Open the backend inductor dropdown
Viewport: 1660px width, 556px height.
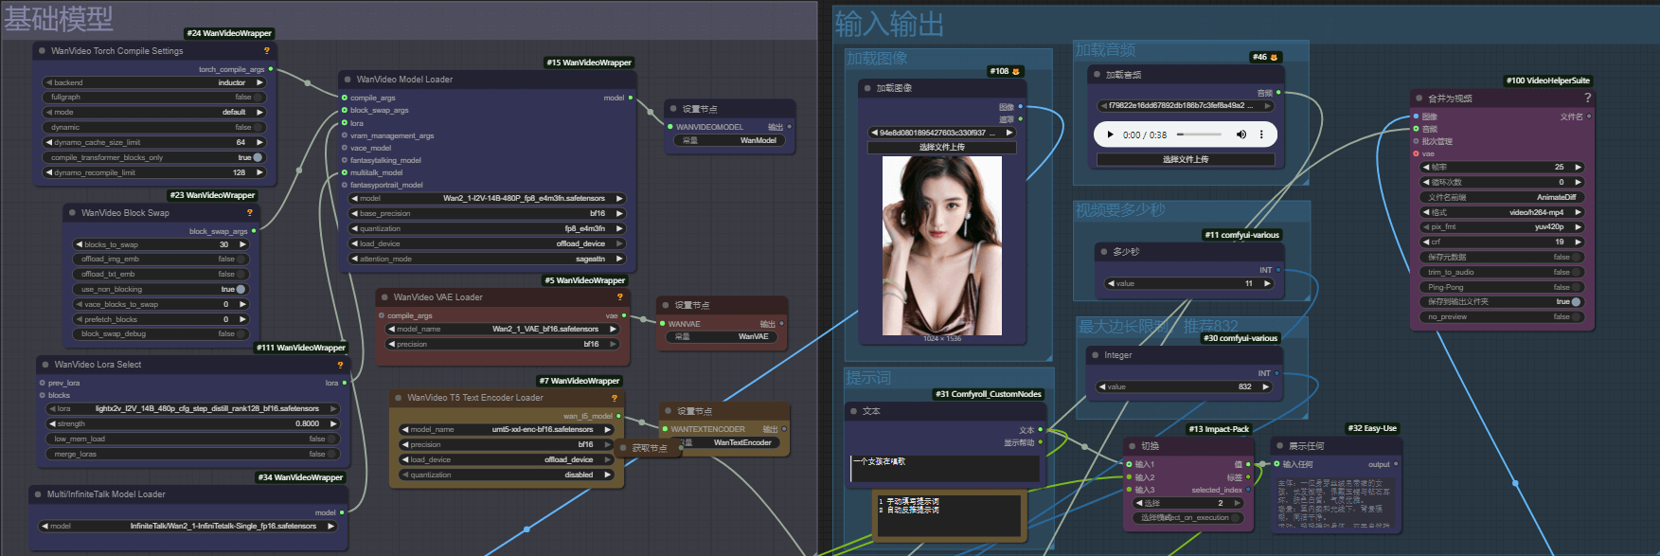point(154,82)
